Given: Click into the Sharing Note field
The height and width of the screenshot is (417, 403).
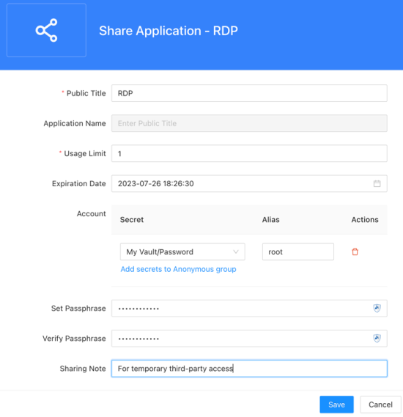Looking at the screenshot, I should tap(249, 369).
